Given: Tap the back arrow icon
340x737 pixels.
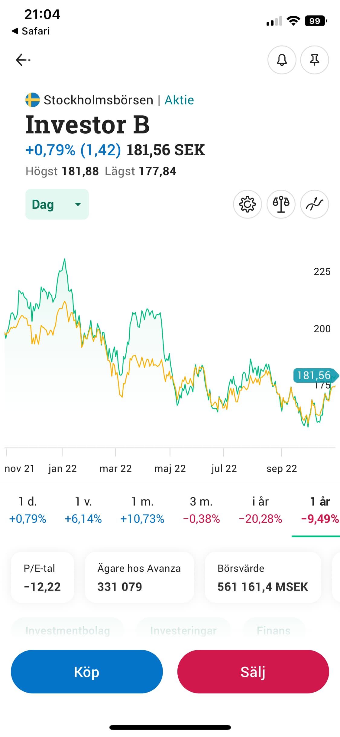Looking at the screenshot, I should click(x=23, y=60).
